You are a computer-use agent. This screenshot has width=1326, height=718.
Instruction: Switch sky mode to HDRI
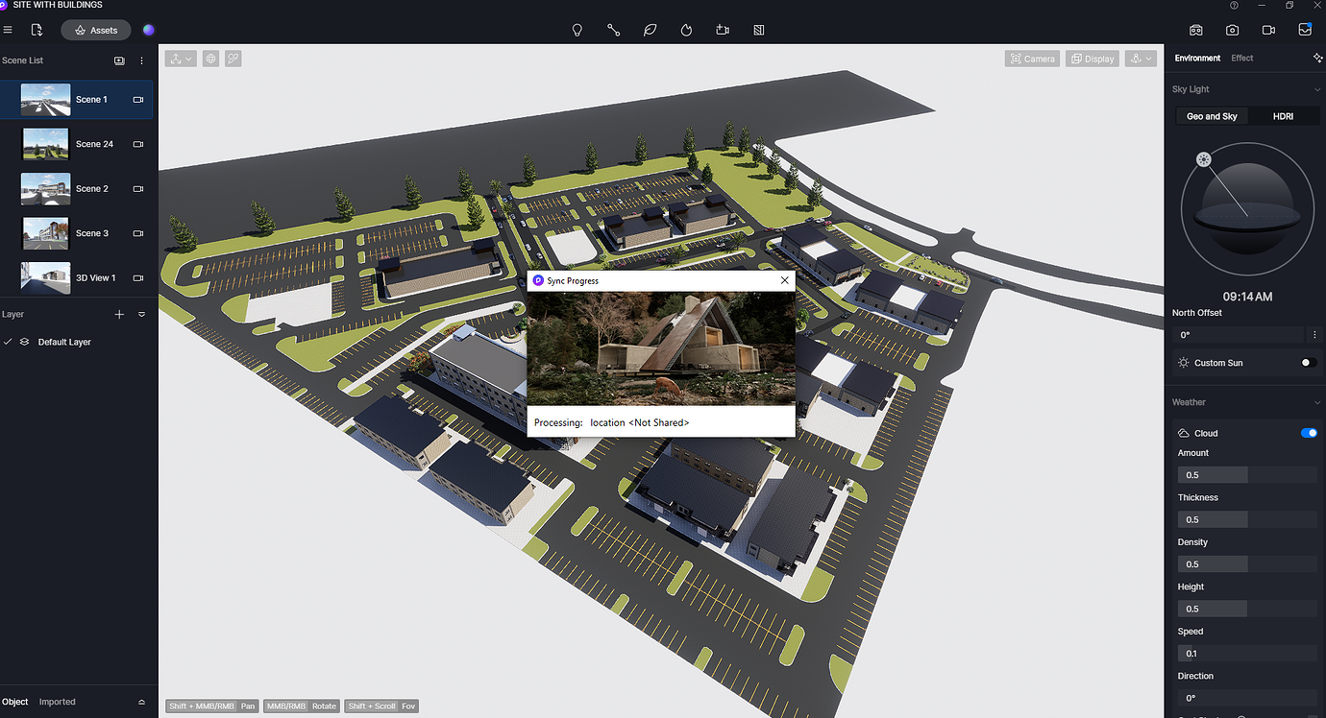[1283, 116]
